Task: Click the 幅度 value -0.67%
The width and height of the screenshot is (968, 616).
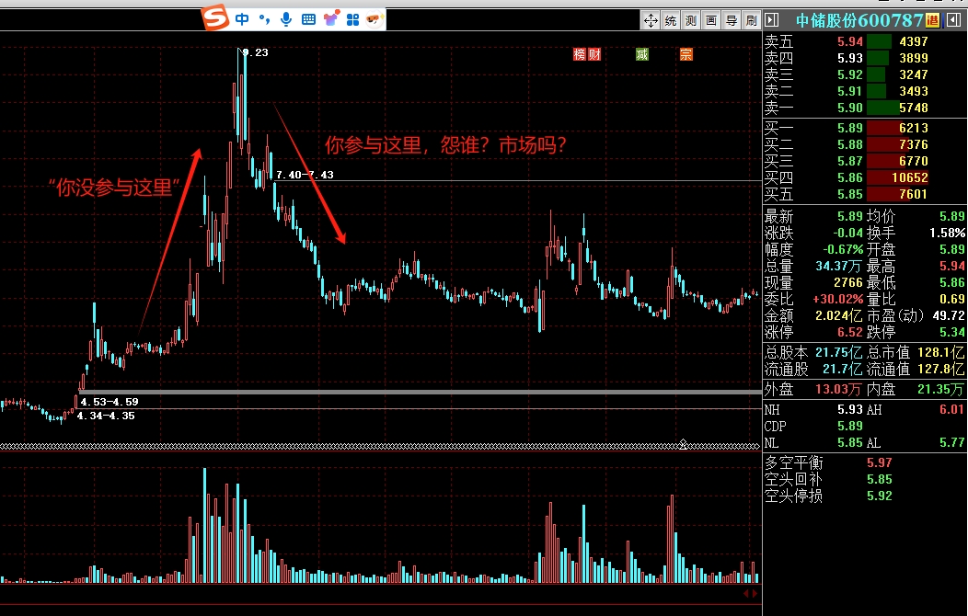Action: pyautogui.click(x=843, y=250)
